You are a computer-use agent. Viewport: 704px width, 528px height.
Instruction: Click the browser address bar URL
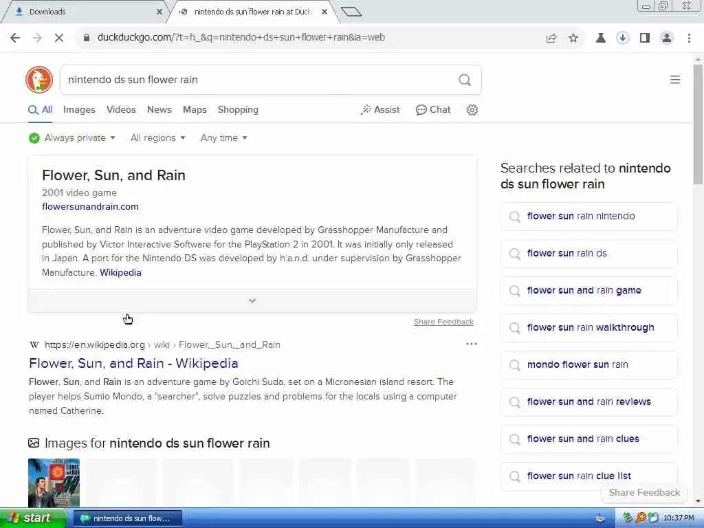[x=241, y=38]
